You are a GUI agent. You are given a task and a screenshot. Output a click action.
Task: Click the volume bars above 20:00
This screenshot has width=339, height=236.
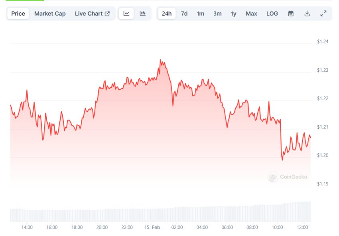click(102, 215)
